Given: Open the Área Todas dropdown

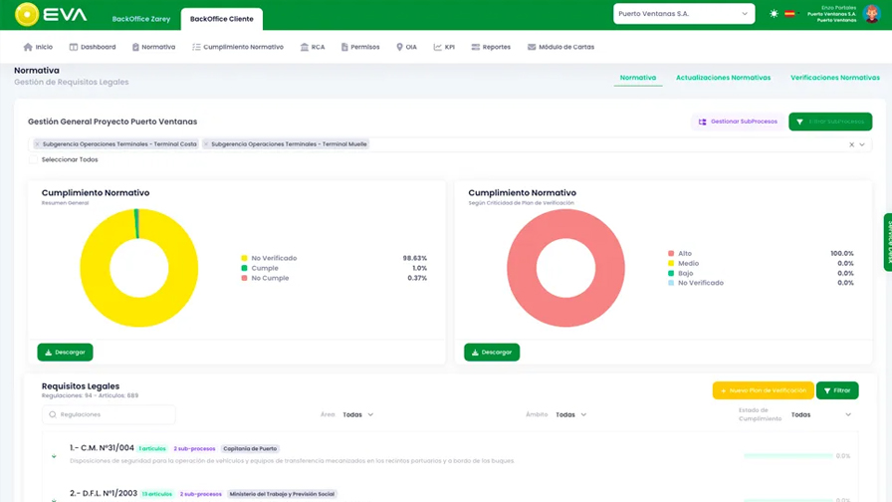Looking at the screenshot, I should [x=357, y=414].
